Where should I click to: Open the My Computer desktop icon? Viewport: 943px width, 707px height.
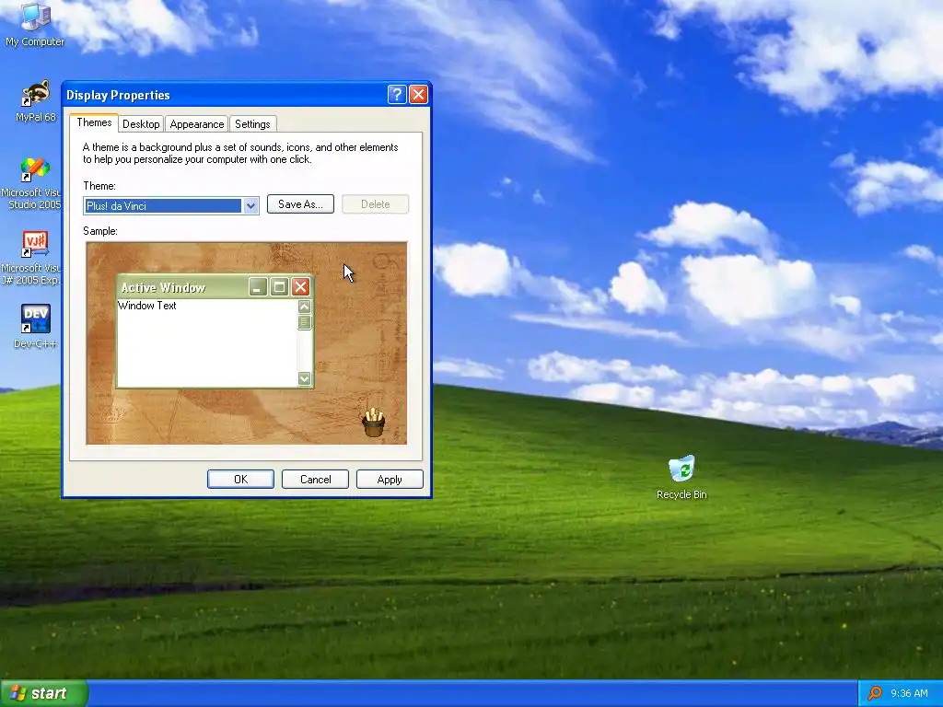coord(34,24)
